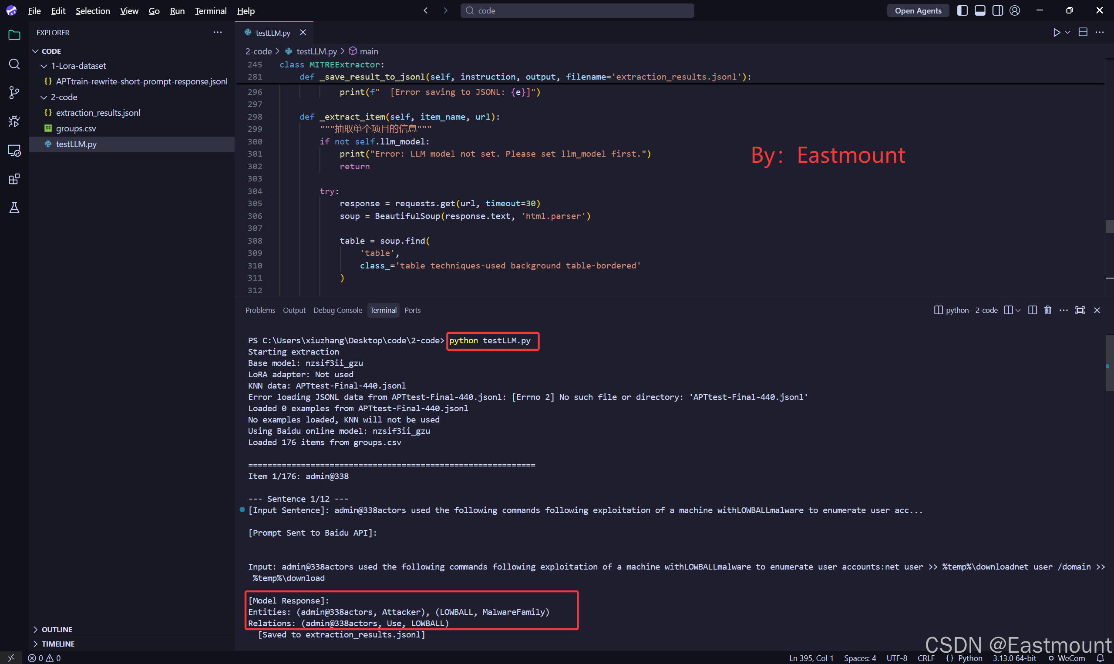The image size is (1114, 664).
Task: Go back in navigation history
Action: click(x=426, y=10)
